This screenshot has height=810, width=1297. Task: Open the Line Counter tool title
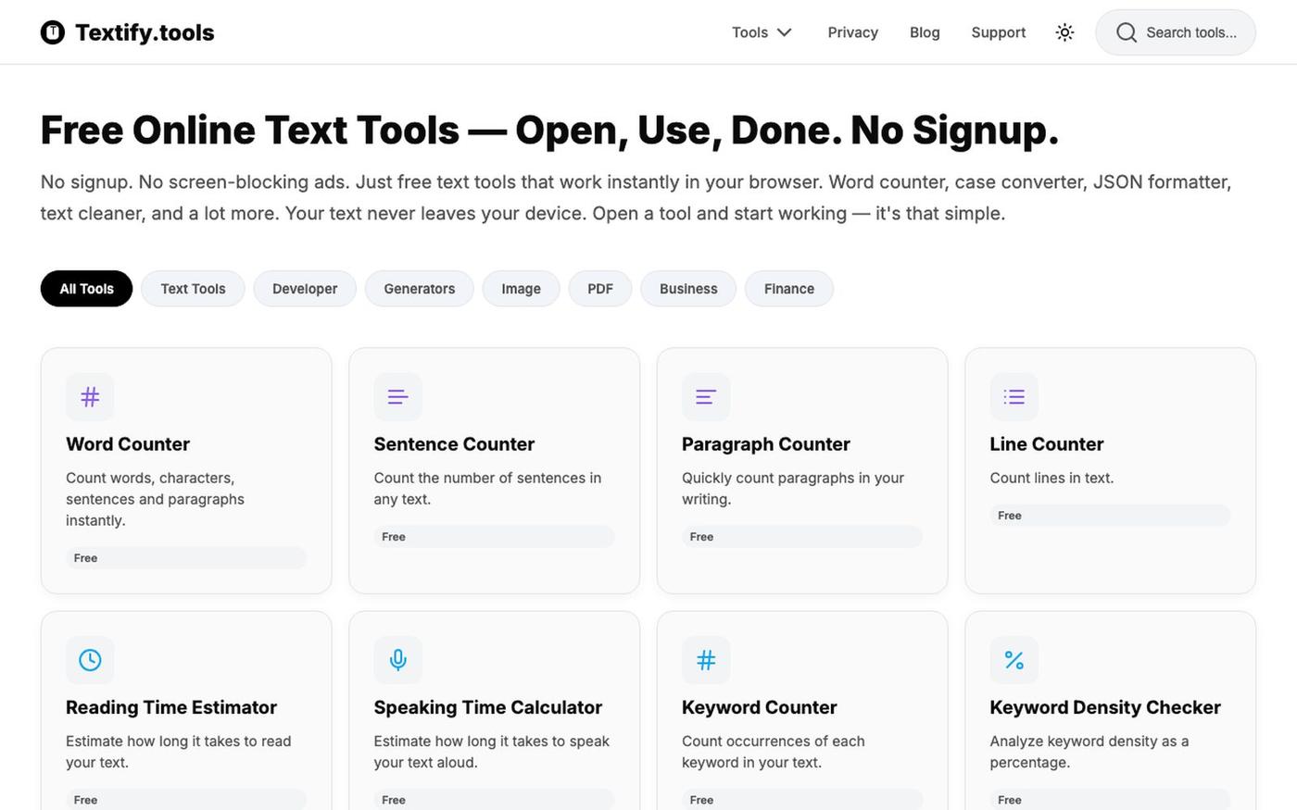coord(1047,444)
